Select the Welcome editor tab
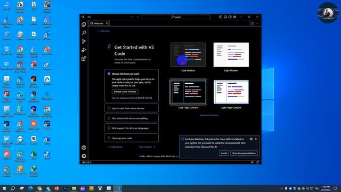The width and height of the screenshot is (341, 192). click(99, 23)
